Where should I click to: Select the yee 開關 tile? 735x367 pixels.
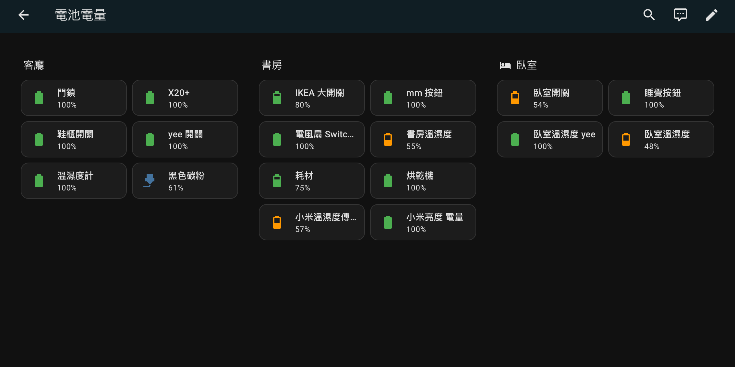[x=185, y=139]
